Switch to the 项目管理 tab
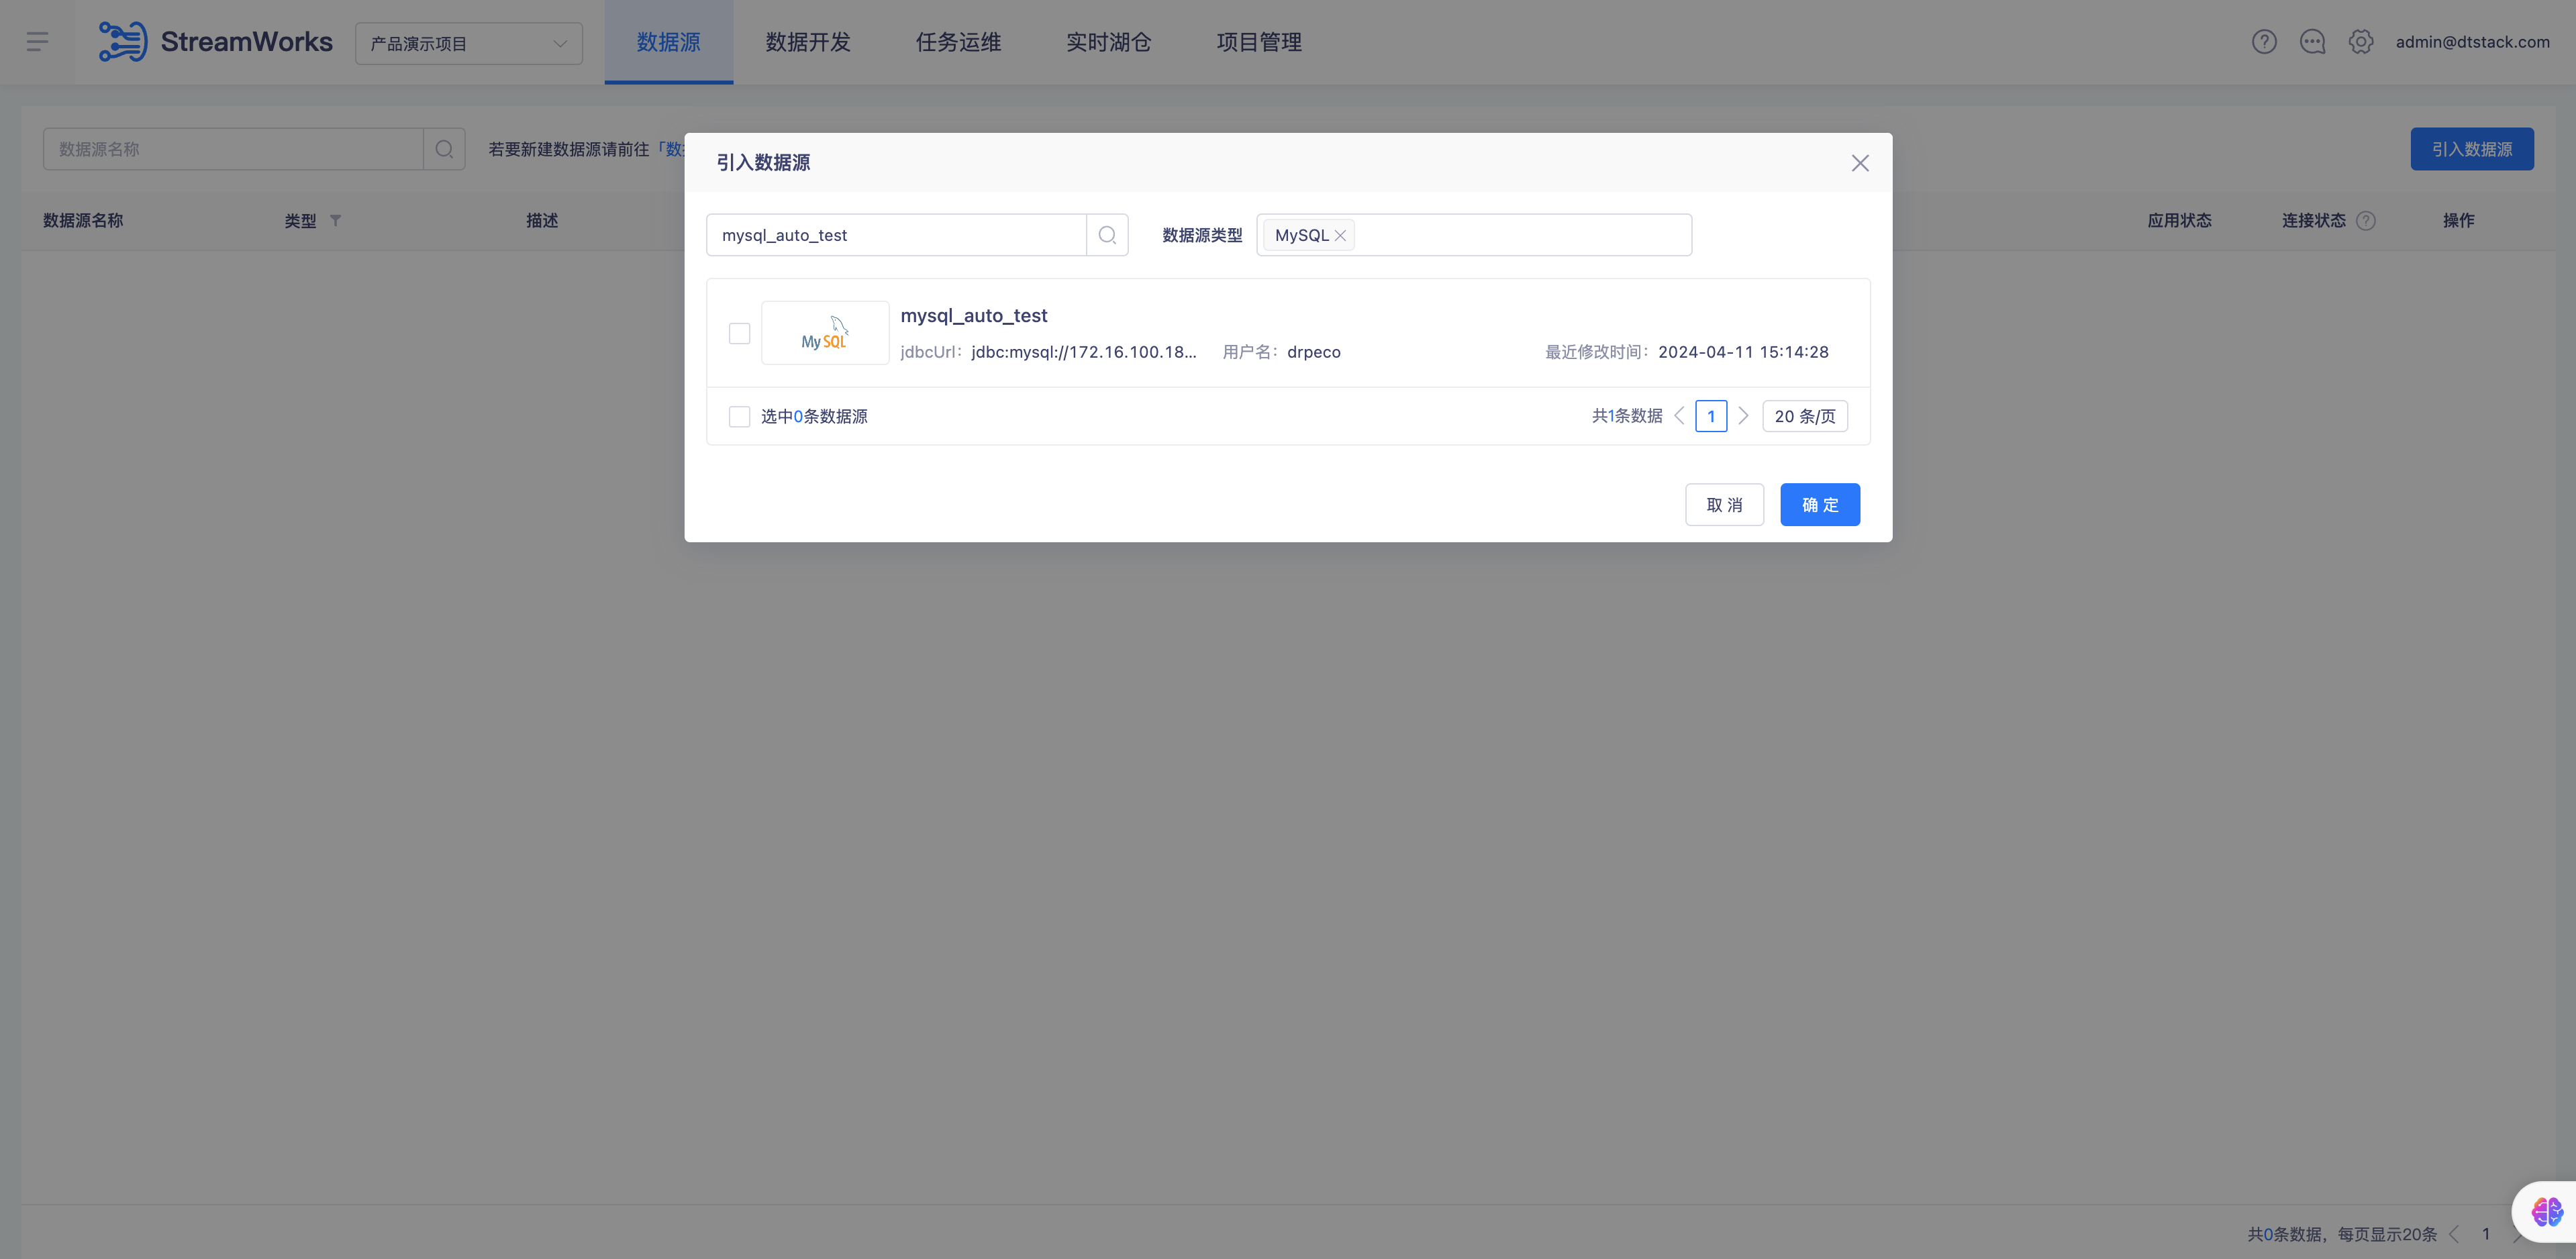Viewport: 2576px width, 1259px height. tap(1259, 42)
